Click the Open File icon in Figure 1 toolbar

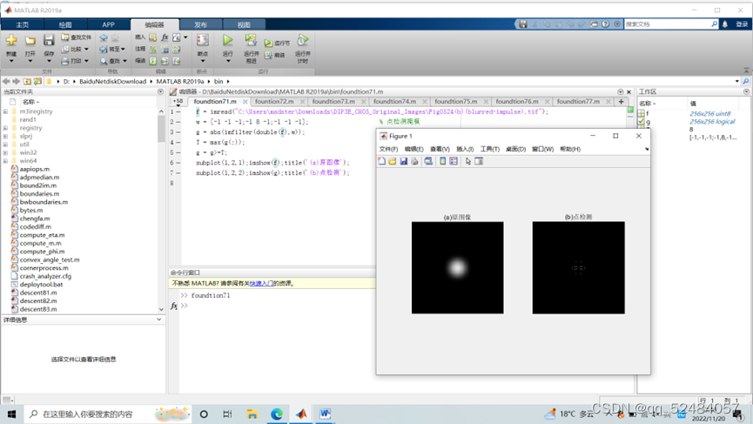tap(393, 161)
